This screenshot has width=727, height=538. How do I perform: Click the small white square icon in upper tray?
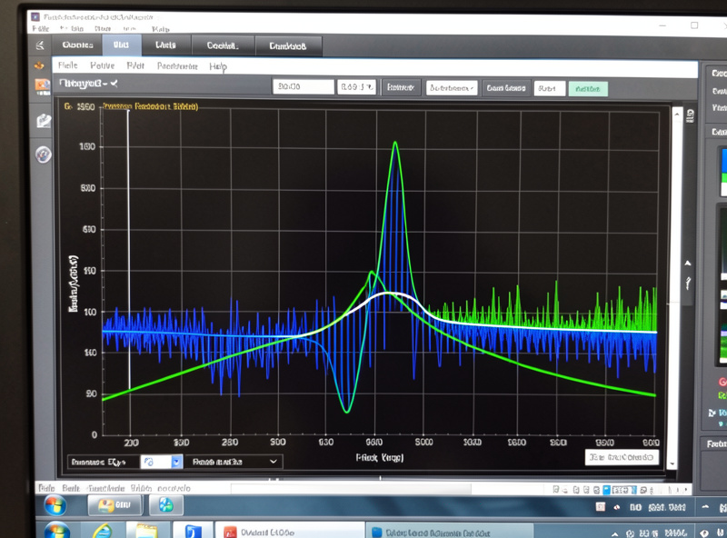pos(601,507)
